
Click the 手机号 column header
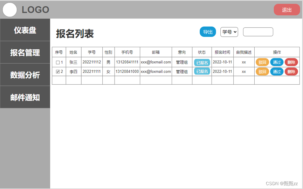coord(127,52)
